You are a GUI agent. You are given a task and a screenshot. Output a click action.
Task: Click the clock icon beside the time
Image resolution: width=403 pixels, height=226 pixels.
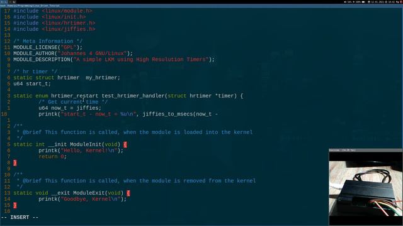386,2
